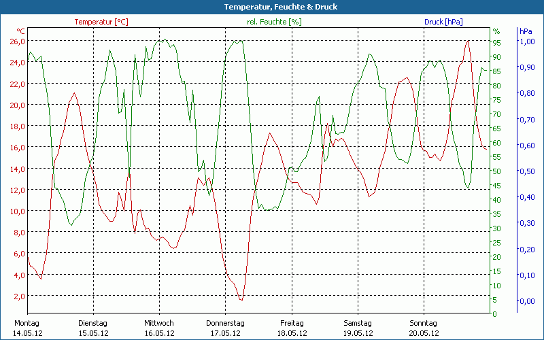Click the red temperature peak on Sonntag
544x340 pixels.
pos(467,41)
